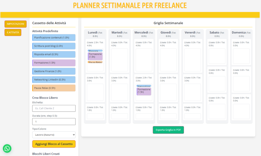Screen dimensions: 261x156
Task: Click the Pausa Relax block on Lunedì
Action: 95,62
